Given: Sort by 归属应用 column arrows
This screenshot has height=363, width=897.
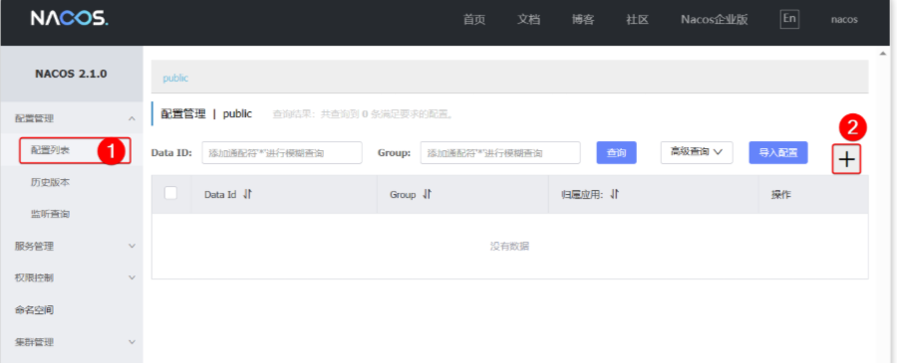Looking at the screenshot, I should tap(614, 194).
